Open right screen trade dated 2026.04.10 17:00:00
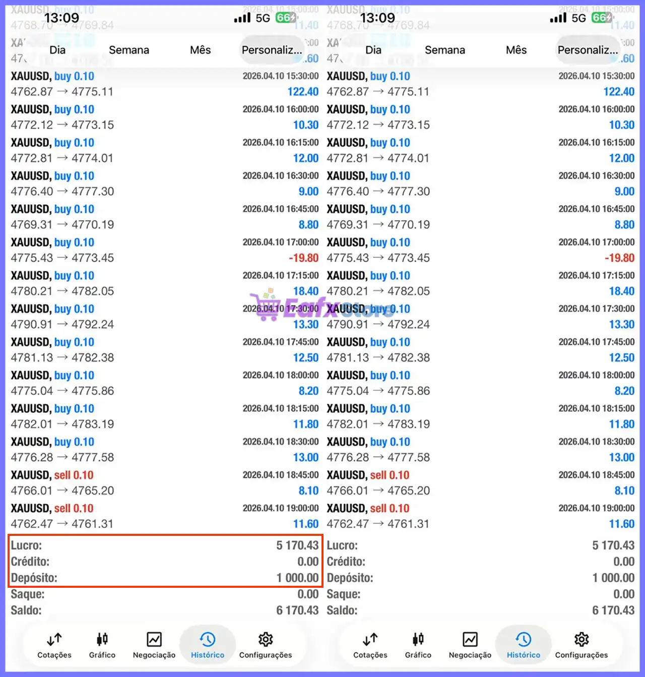Viewport: 645px width, 677px height. point(481,250)
